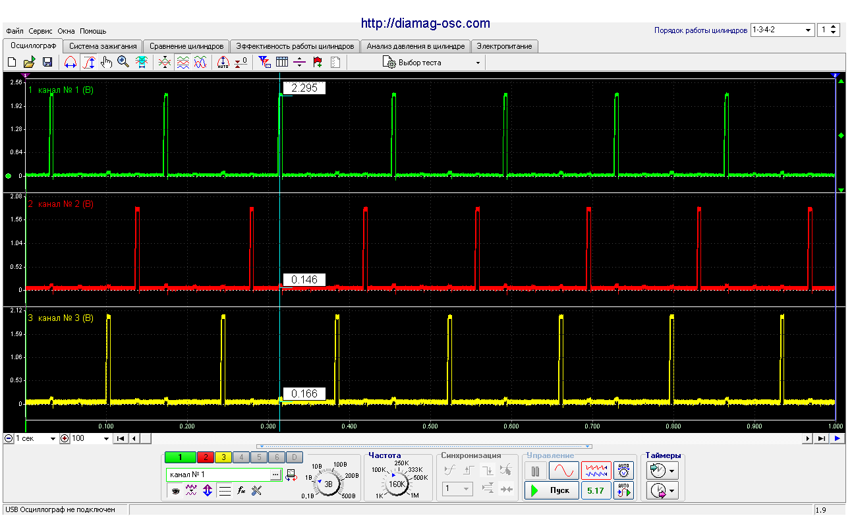854x518 pixels.
Task: Open the lower timer dropdown arrow
Action: tap(671, 491)
